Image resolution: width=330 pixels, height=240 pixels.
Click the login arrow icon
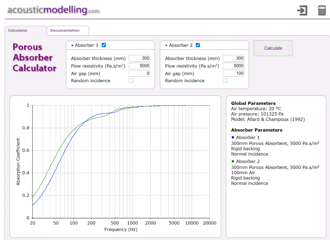302,11
